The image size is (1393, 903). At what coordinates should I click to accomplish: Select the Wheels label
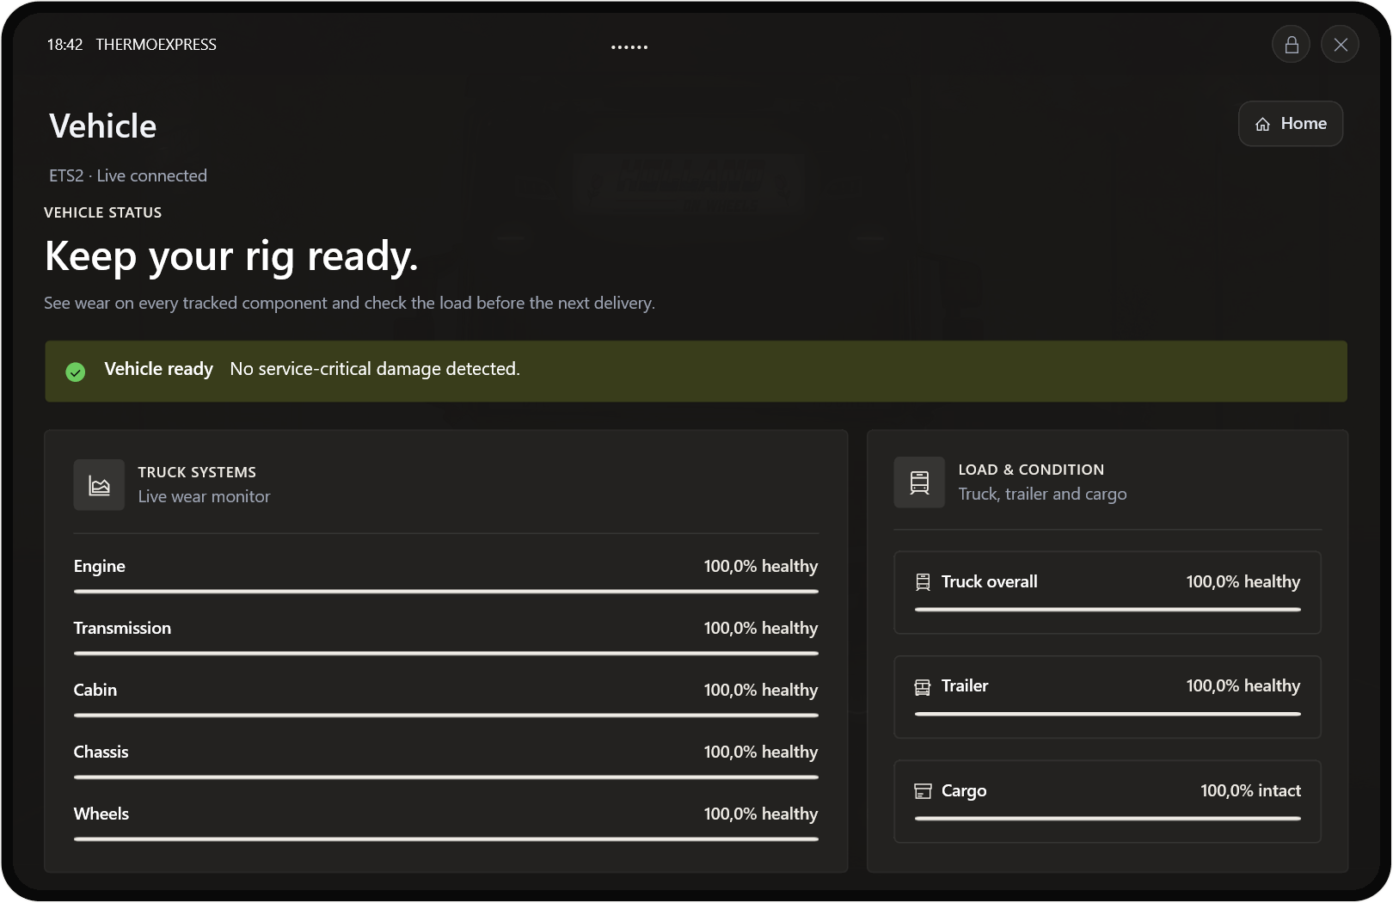[101, 814]
